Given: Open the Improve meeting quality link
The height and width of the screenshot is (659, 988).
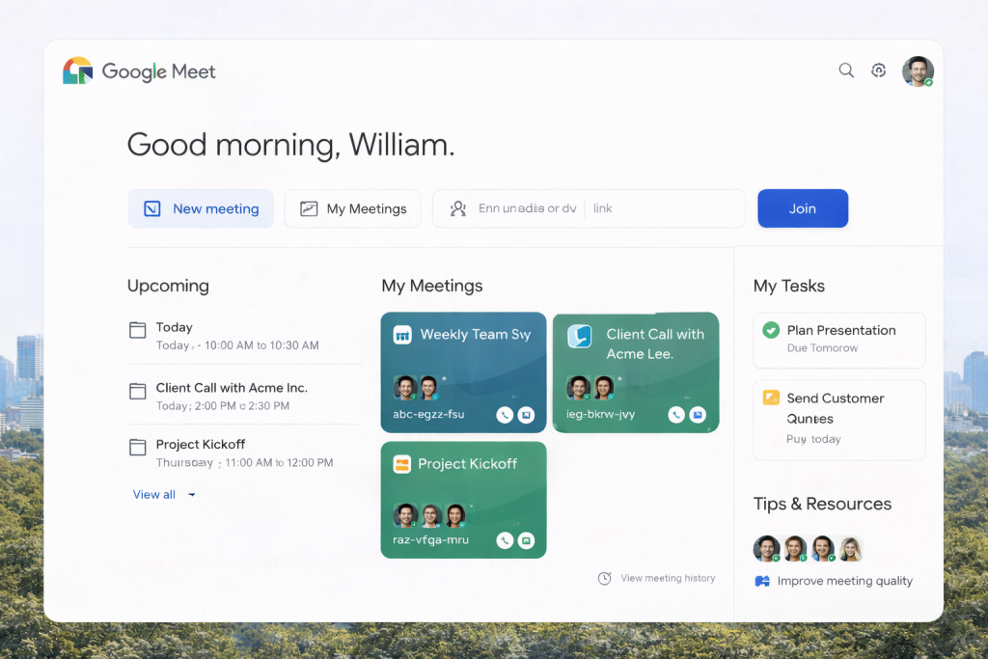Looking at the screenshot, I should (x=844, y=581).
